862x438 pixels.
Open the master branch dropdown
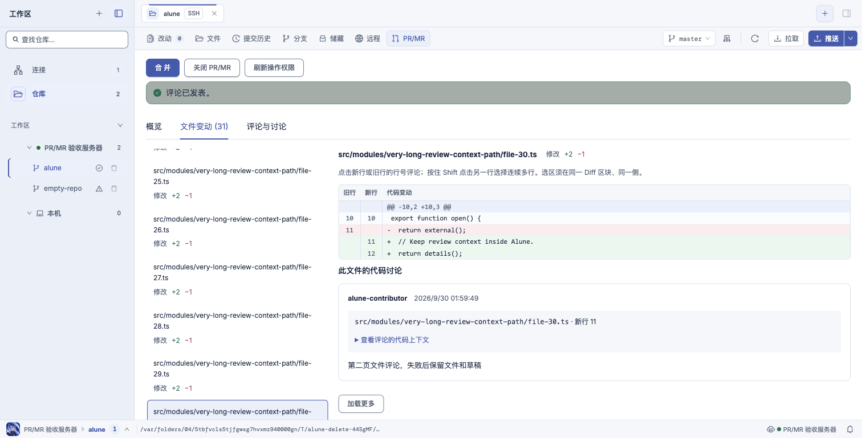pyautogui.click(x=689, y=39)
